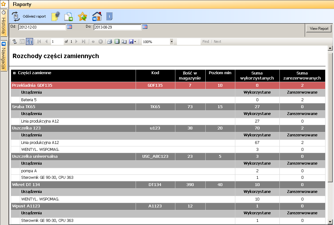Click the value 67 in Wykorzystane column
Viewport: 334px width, 225px height.
(257, 143)
